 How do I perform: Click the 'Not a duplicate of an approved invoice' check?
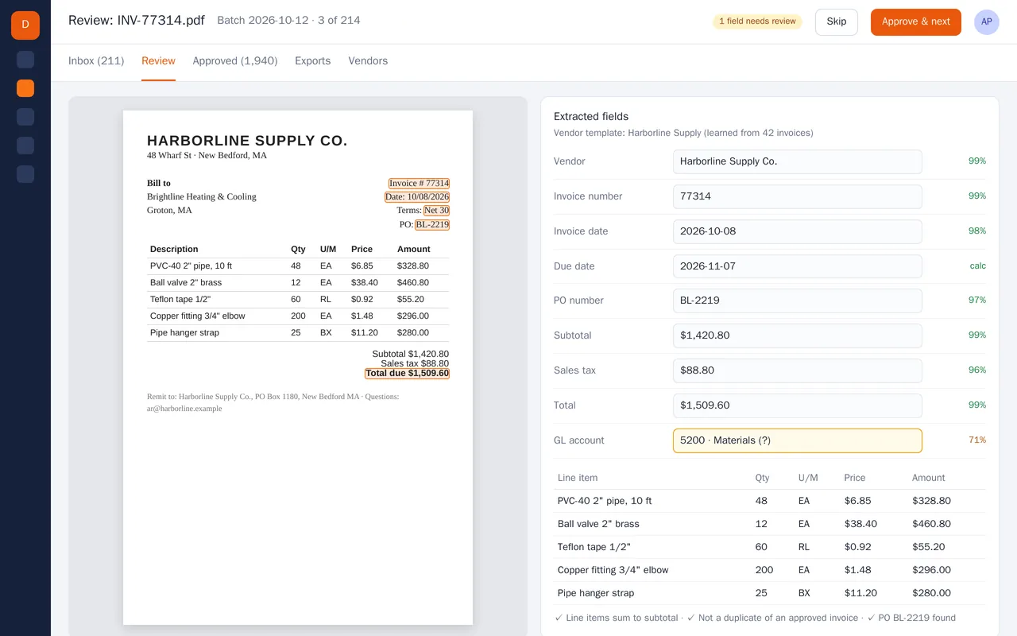click(x=772, y=618)
